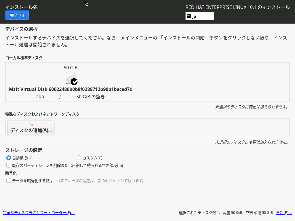The width and height of the screenshot is (295, 221).
Task: Select the 自動構成(U) radio button
Action: pyautogui.click(x=9, y=158)
